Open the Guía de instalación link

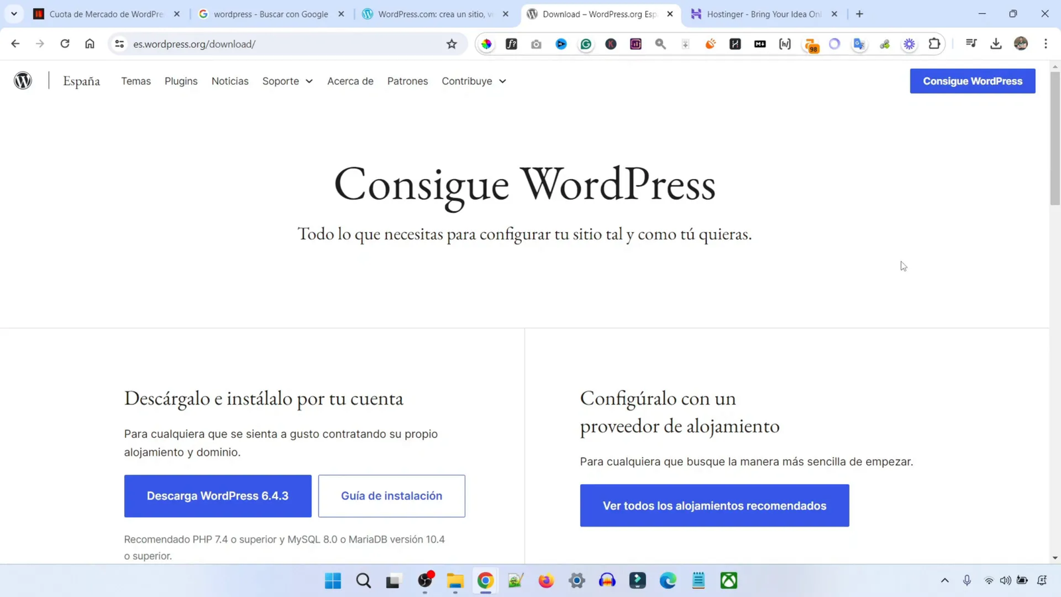pyautogui.click(x=391, y=496)
